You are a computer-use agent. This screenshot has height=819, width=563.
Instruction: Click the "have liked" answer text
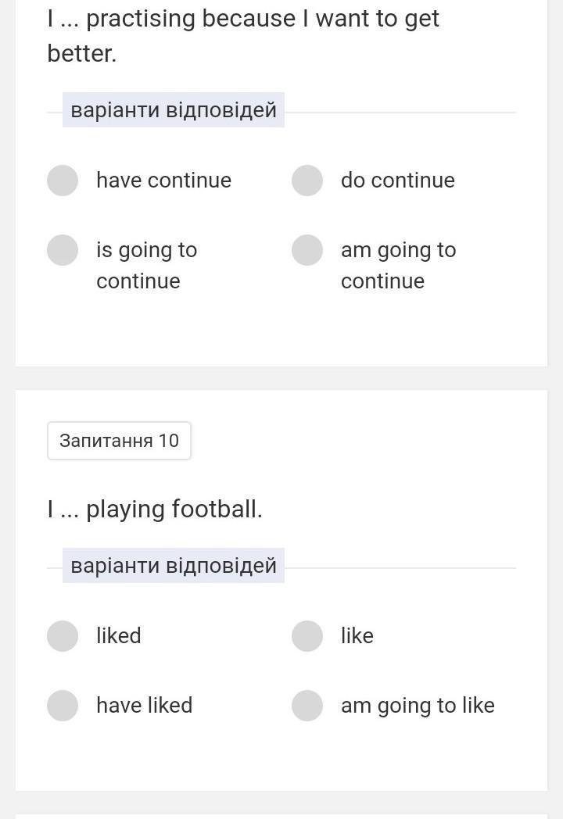[x=144, y=705]
